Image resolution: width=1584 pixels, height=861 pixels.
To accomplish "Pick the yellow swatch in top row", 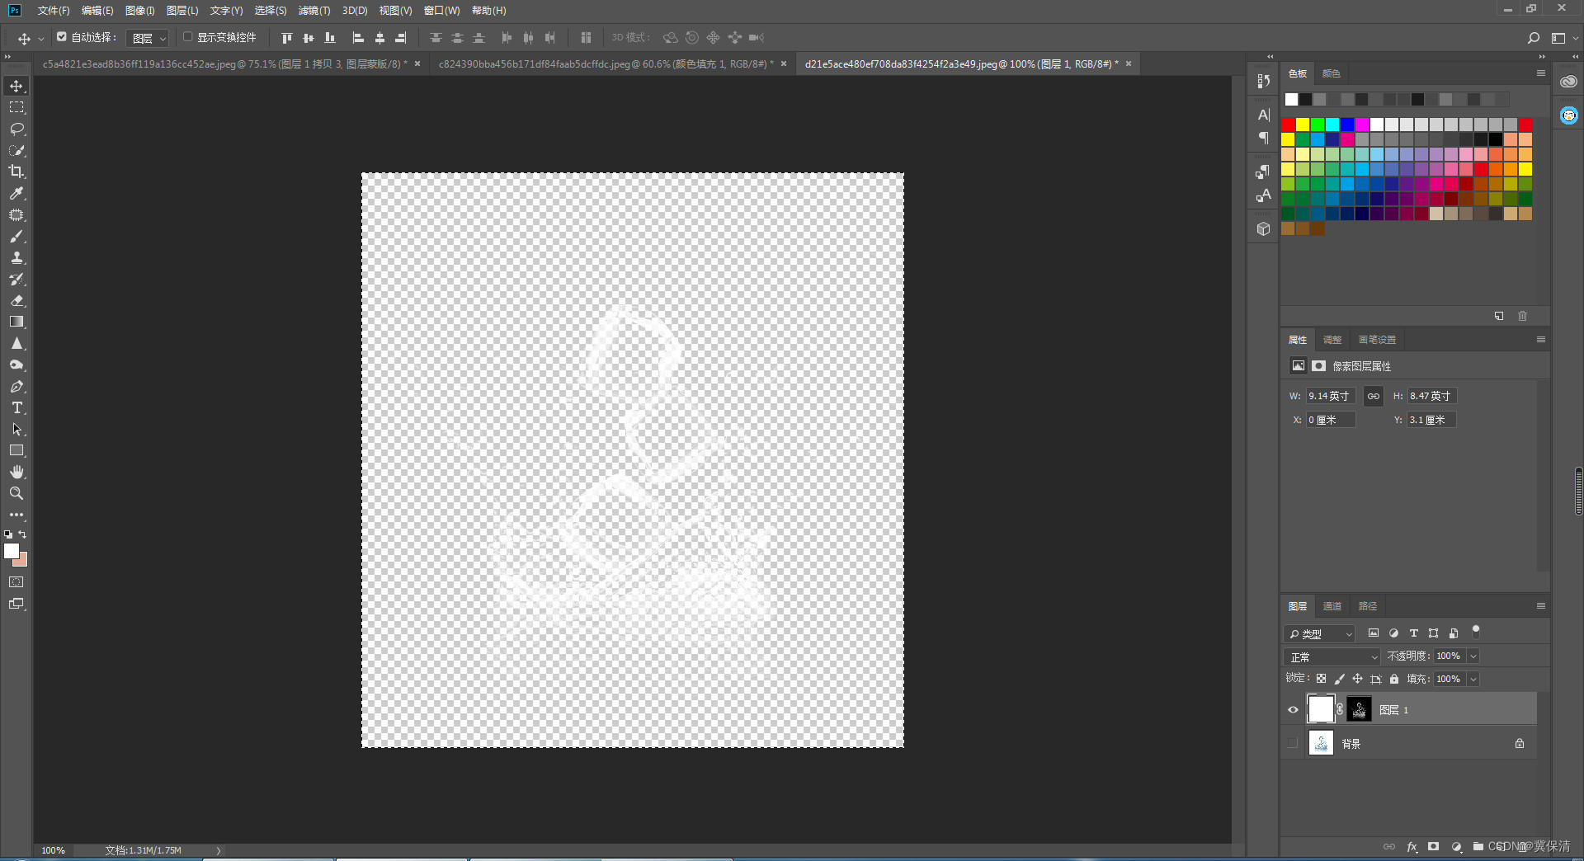I will tap(1303, 125).
